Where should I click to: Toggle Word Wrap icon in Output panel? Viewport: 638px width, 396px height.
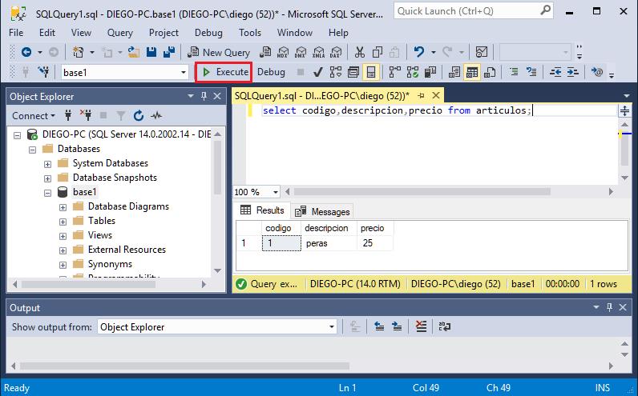click(x=444, y=326)
